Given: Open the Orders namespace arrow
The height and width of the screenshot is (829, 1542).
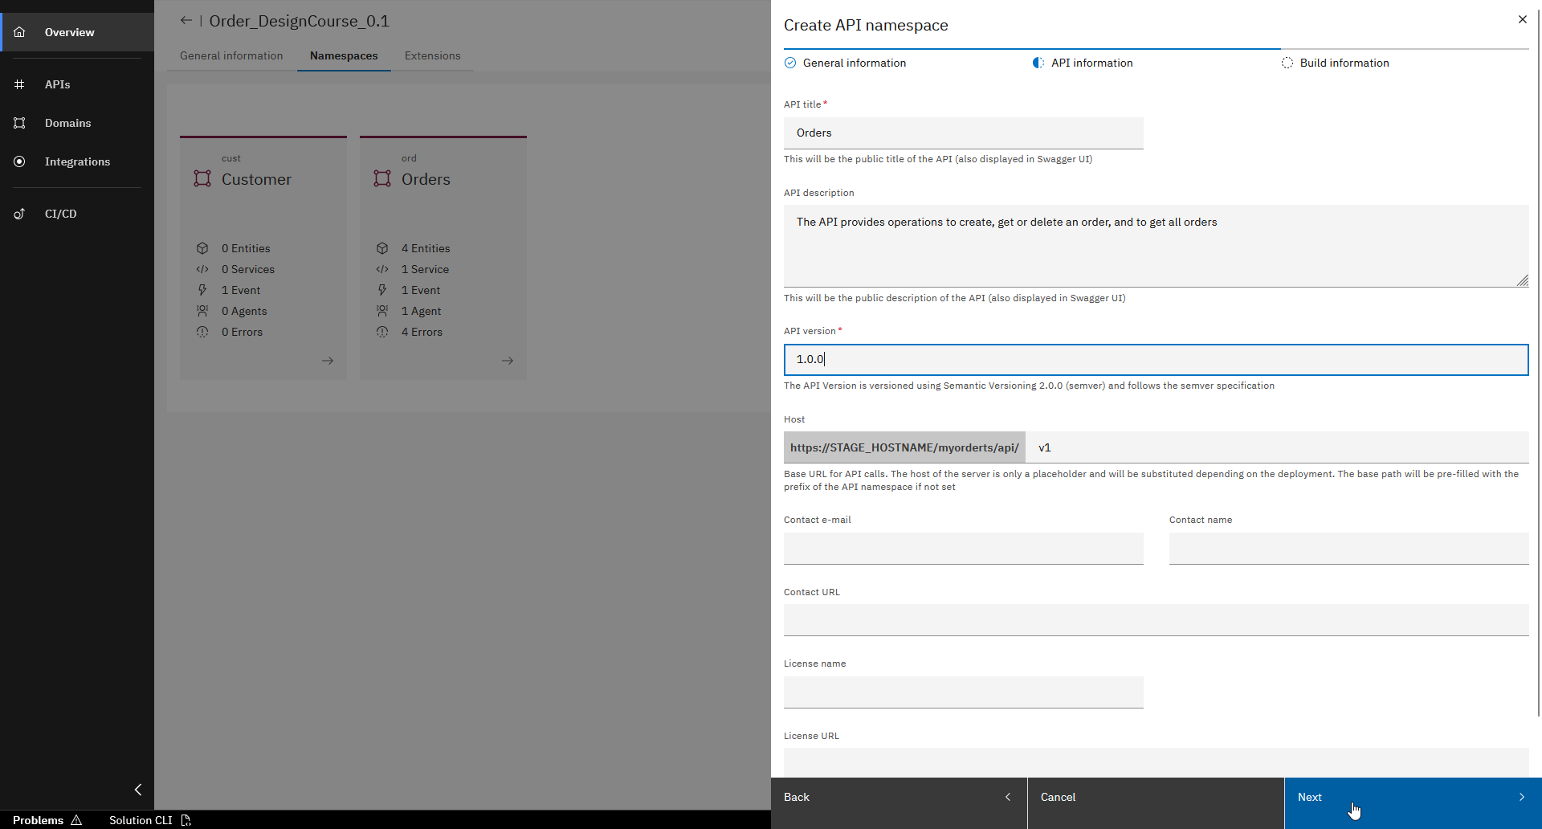Looking at the screenshot, I should (508, 361).
